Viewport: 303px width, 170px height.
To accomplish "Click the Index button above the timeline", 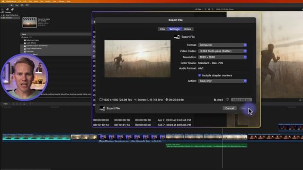I will 5,104.
